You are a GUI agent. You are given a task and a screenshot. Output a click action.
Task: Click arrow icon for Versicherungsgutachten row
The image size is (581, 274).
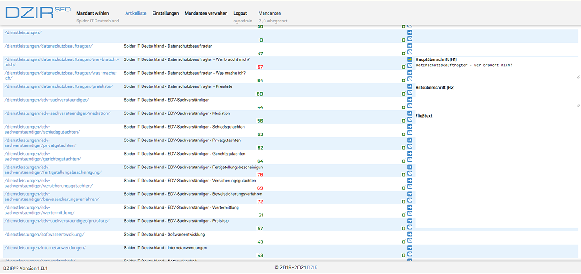(410, 181)
